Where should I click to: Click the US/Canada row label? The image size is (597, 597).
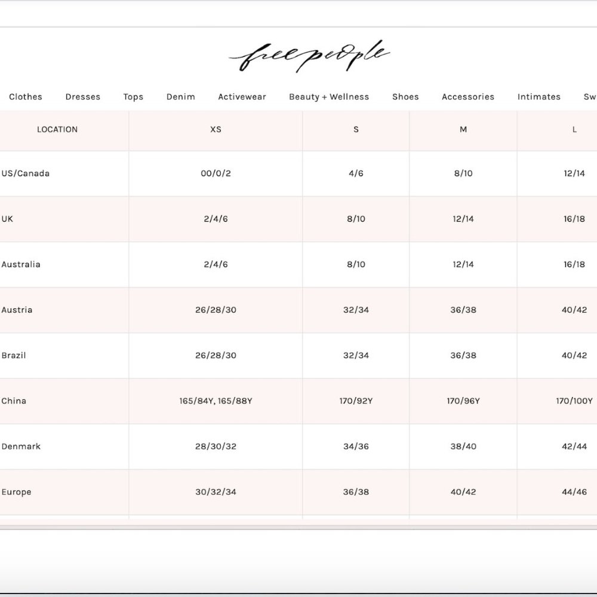pyautogui.click(x=26, y=173)
